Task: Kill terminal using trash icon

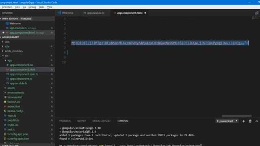Action: coord(250,121)
